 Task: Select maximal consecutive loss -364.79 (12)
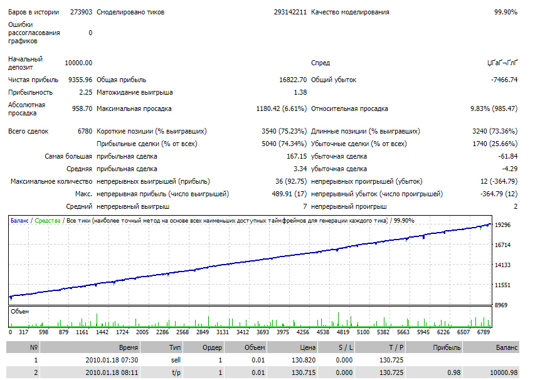[499, 194]
